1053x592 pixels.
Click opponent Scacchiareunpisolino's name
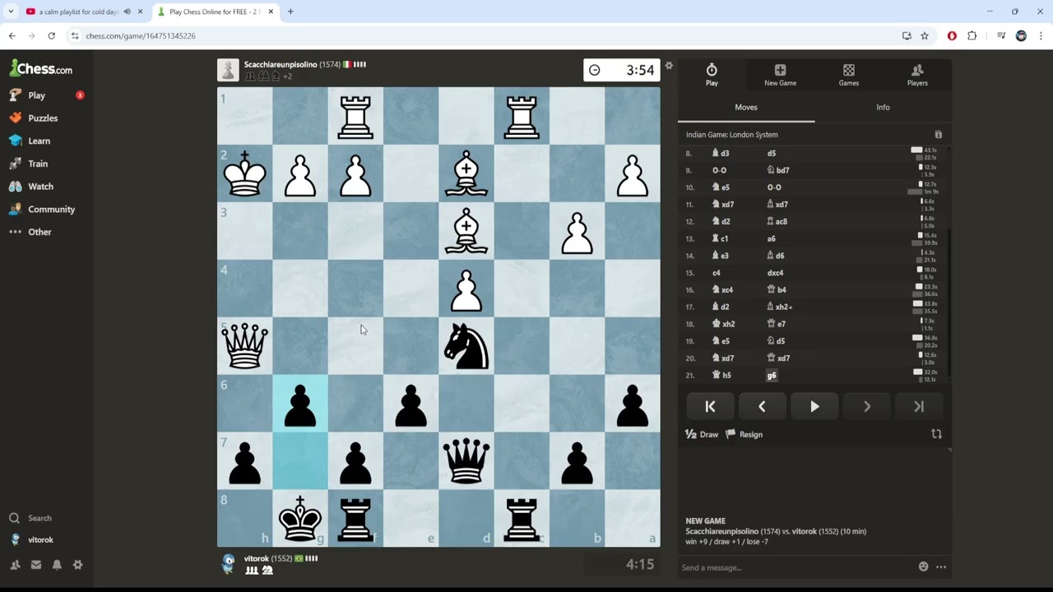[281, 64]
